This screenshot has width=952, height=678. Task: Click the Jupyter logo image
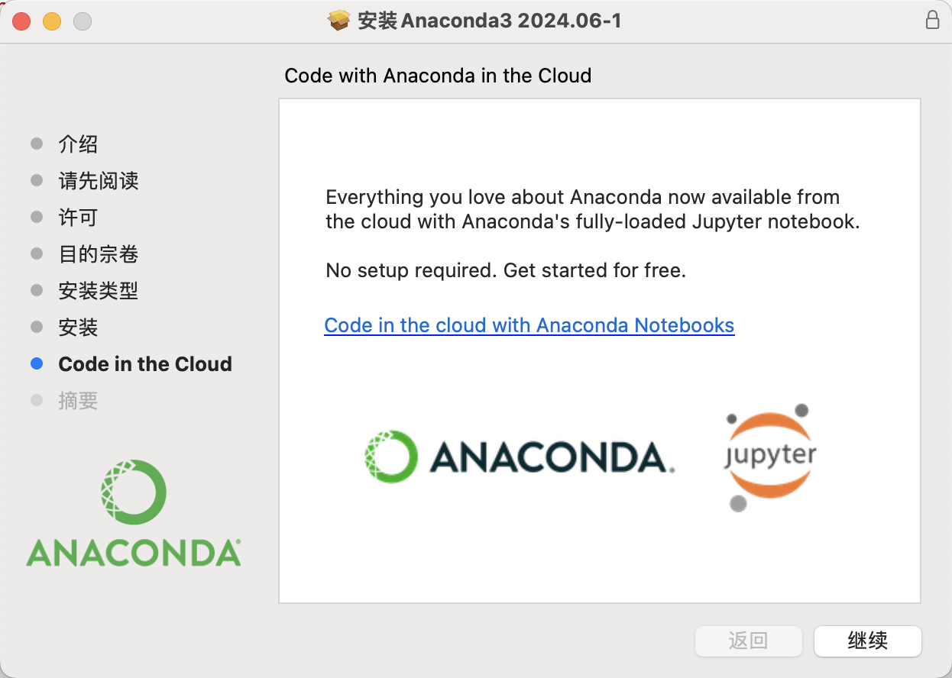[x=769, y=457]
